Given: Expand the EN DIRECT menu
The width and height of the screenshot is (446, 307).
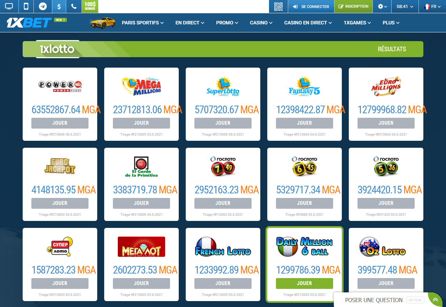Looking at the screenshot, I should pyautogui.click(x=190, y=23).
